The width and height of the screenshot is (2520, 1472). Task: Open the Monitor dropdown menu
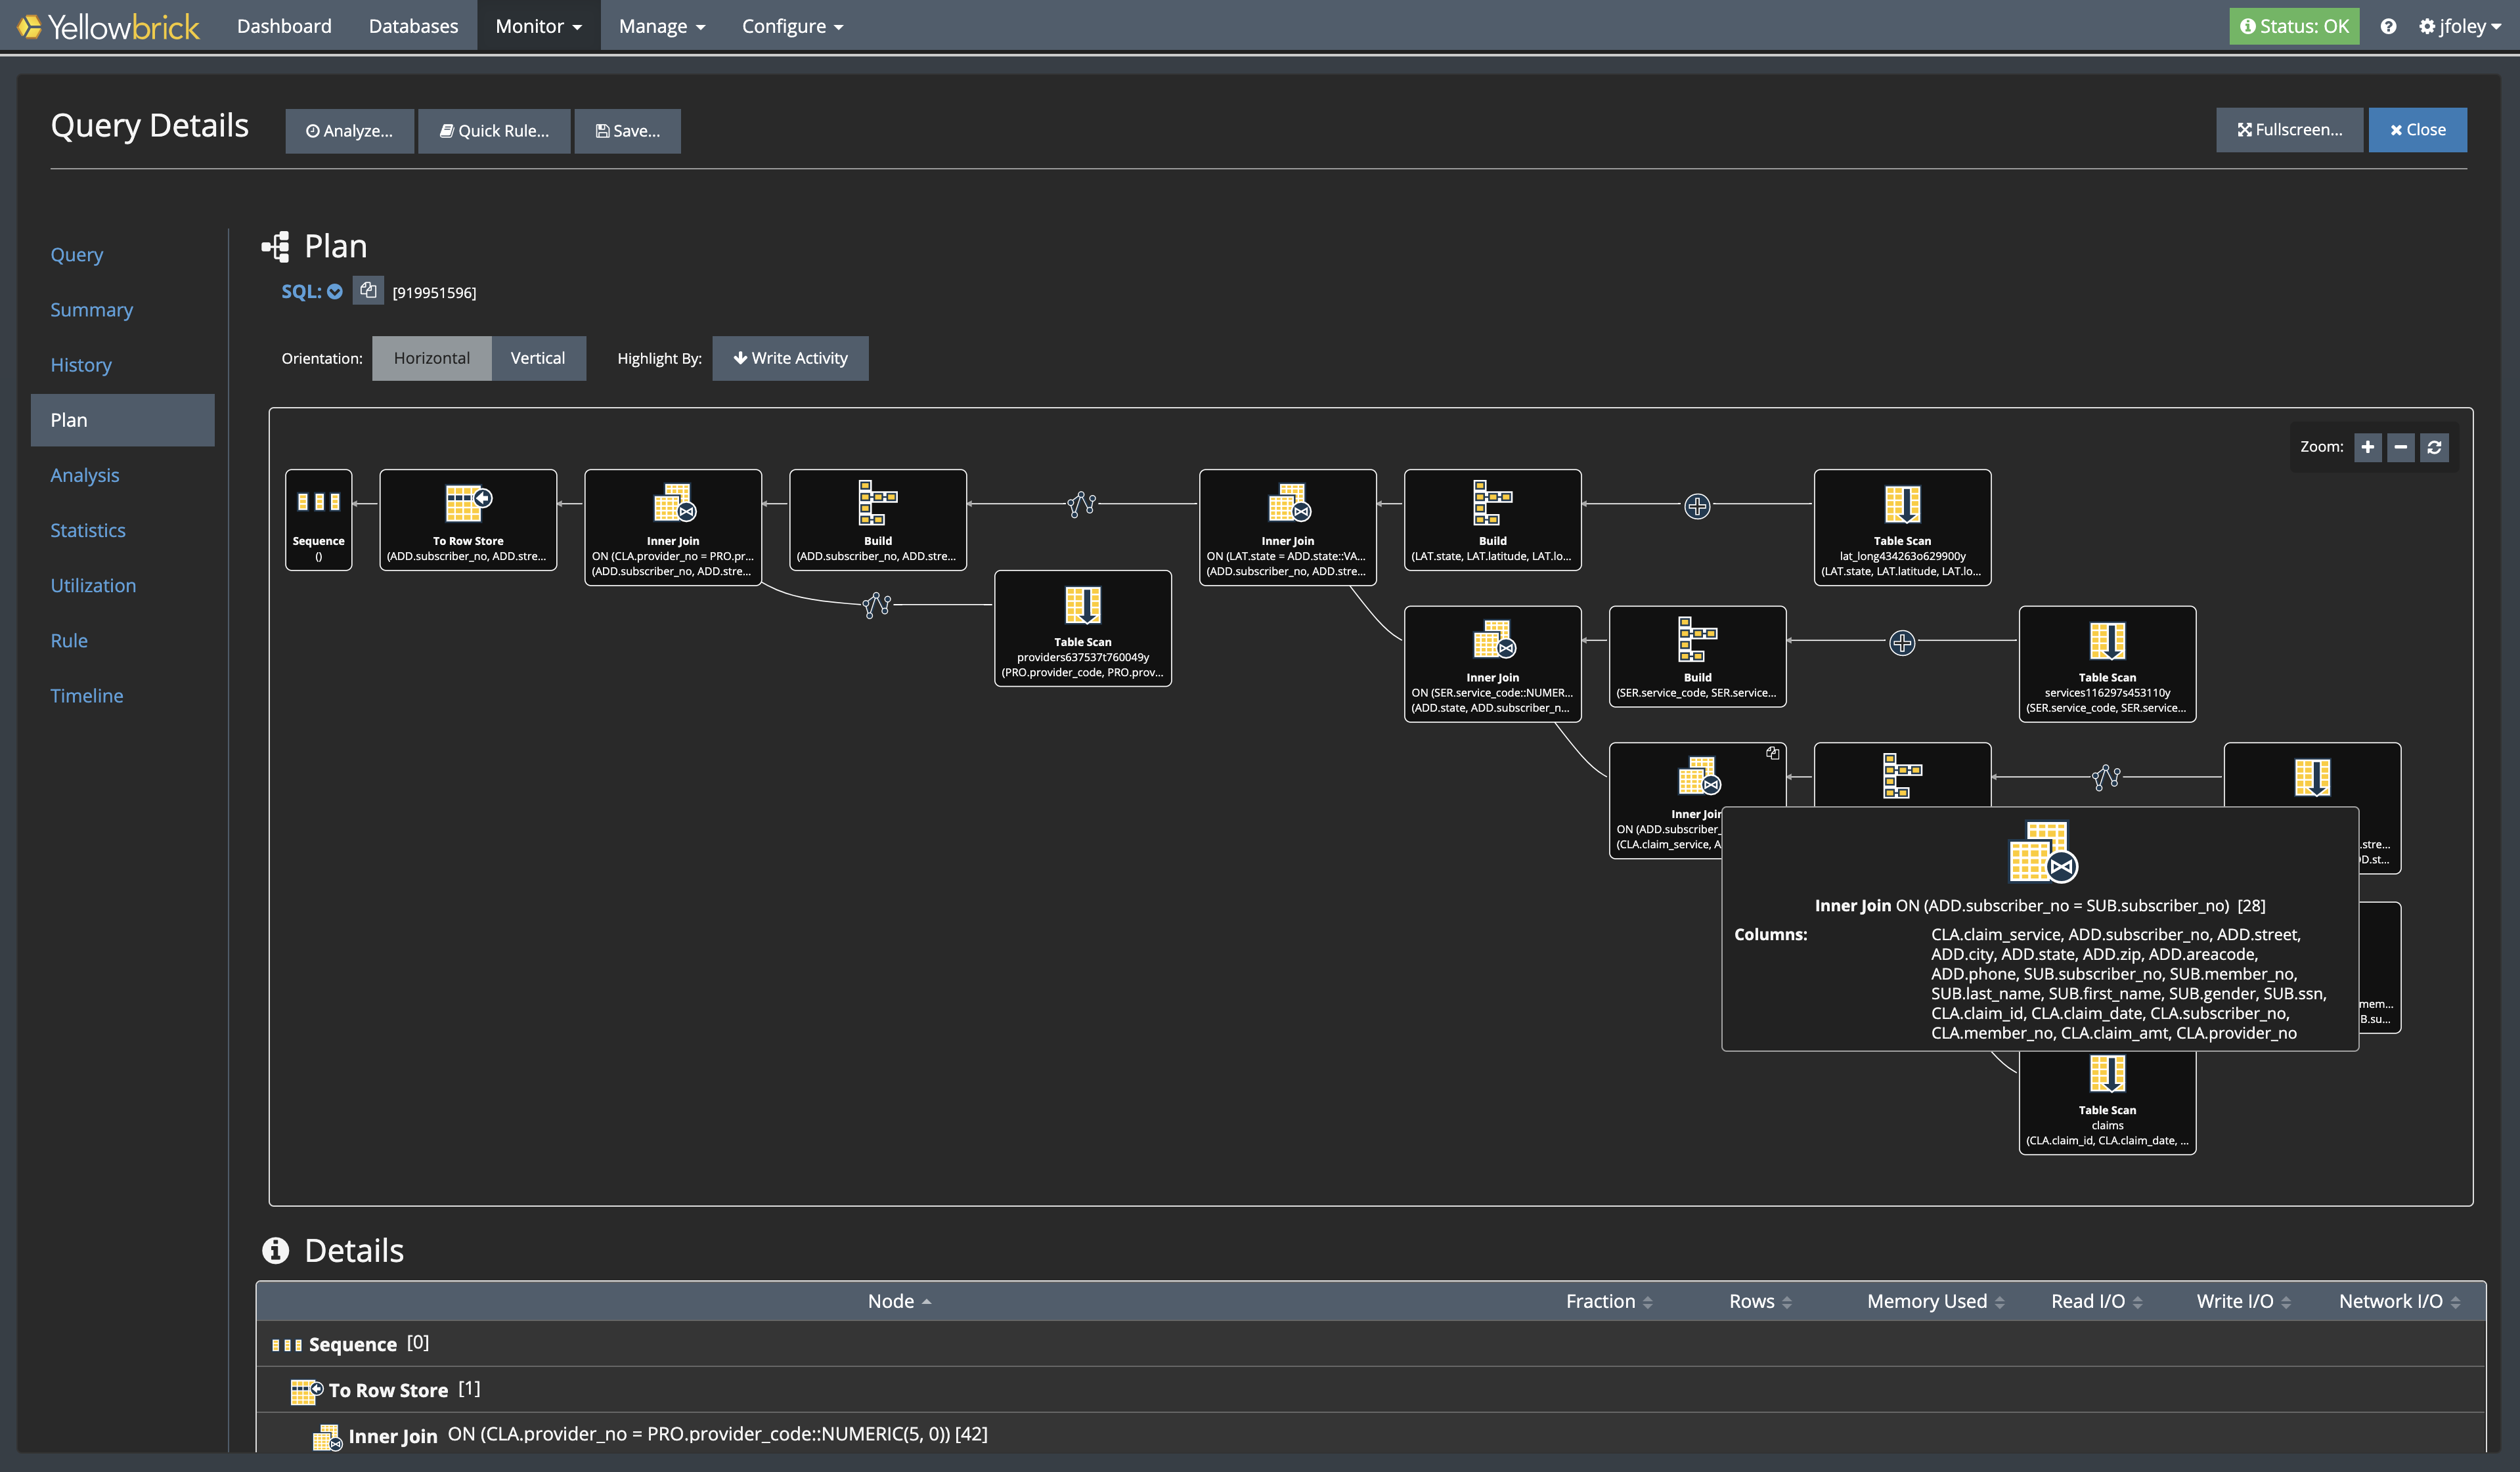(539, 26)
